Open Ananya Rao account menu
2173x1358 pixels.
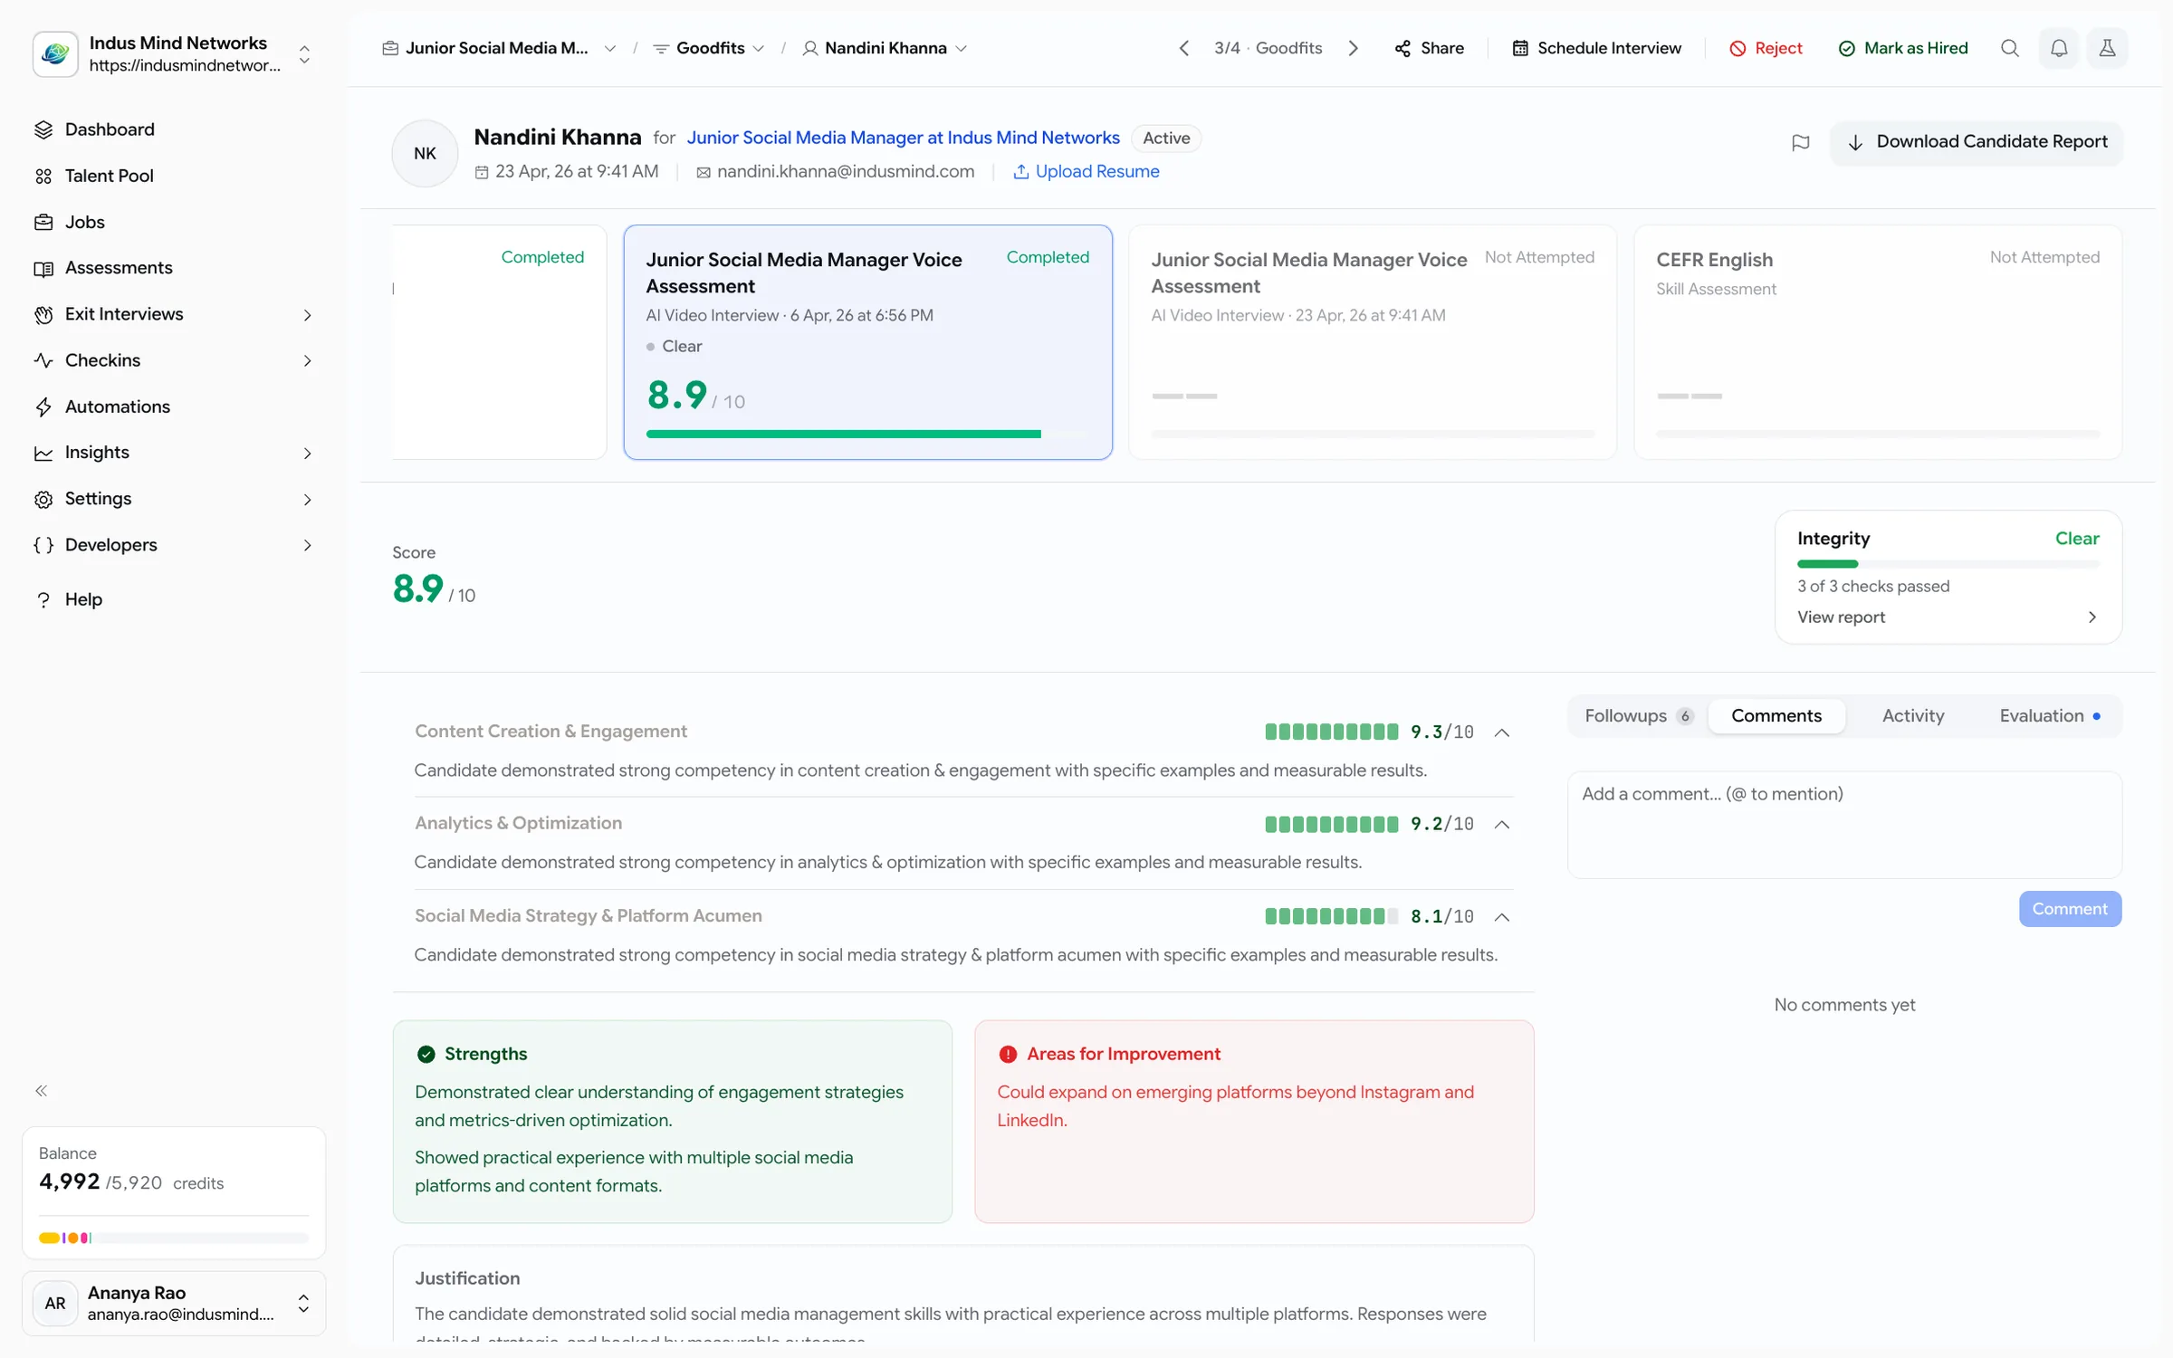pyautogui.click(x=174, y=1304)
